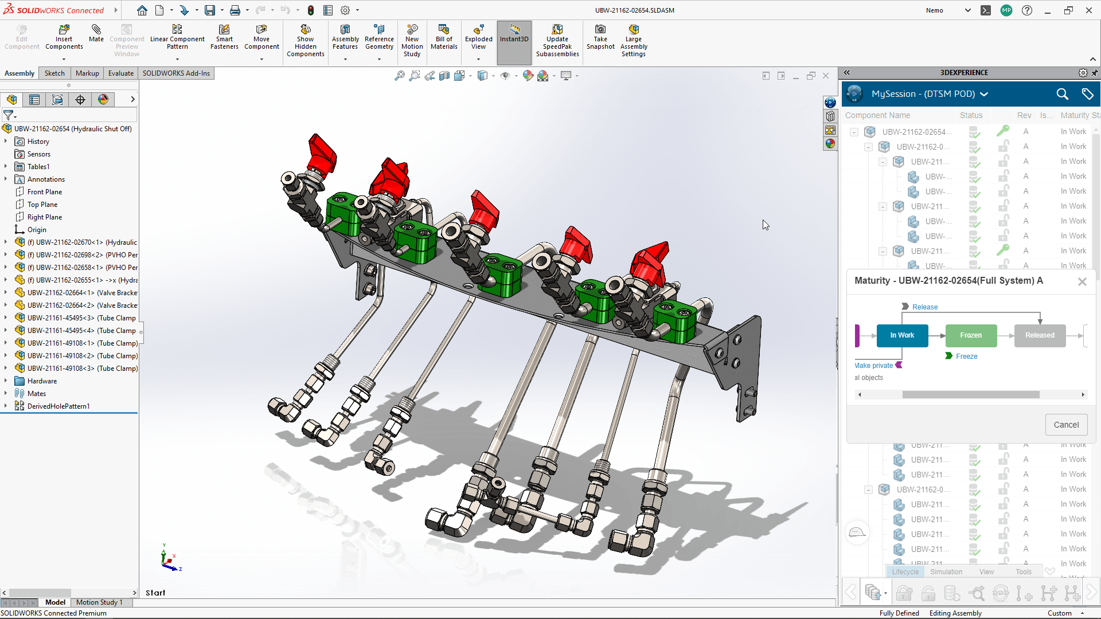1101x619 pixels.
Task: Click the Maturity dialog horizontal scrollbar
Action: click(x=970, y=394)
